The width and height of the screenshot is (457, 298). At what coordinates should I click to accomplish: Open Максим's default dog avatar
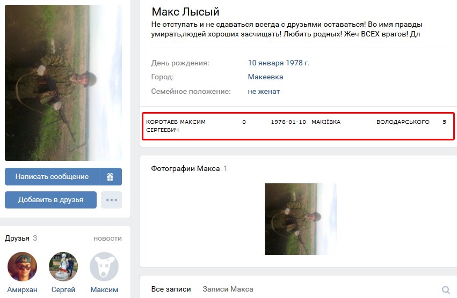tap(104, 266)
